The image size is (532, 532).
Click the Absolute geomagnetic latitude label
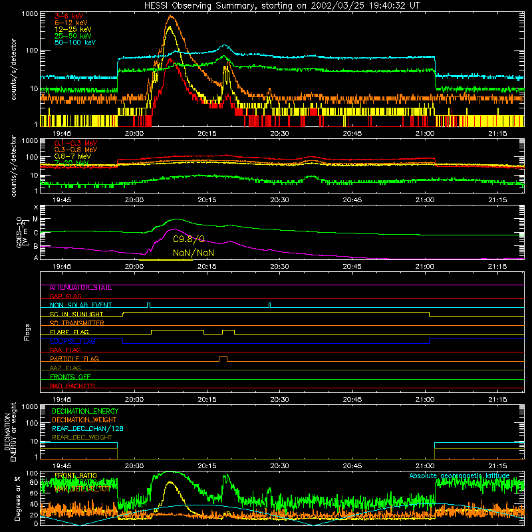click(460, 475)
